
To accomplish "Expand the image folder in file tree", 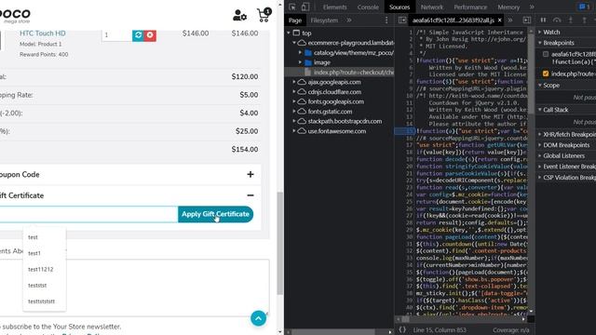I will pos(300,62).
